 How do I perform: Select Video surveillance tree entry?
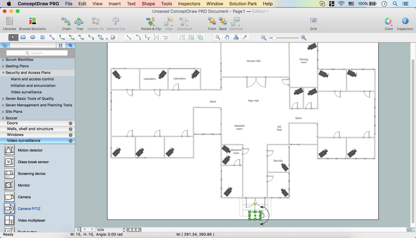(x=26, y=92)
